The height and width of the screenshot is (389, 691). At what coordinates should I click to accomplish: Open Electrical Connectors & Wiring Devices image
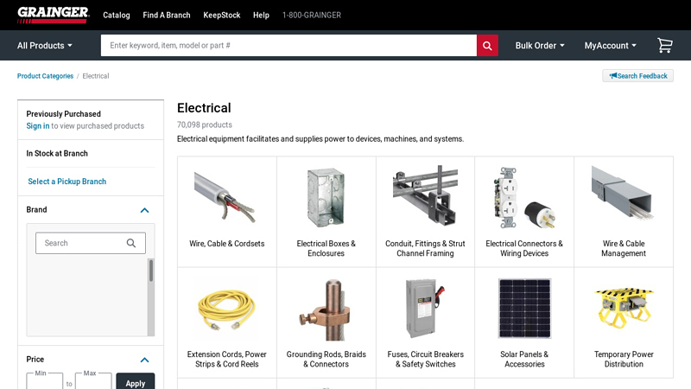524,197
